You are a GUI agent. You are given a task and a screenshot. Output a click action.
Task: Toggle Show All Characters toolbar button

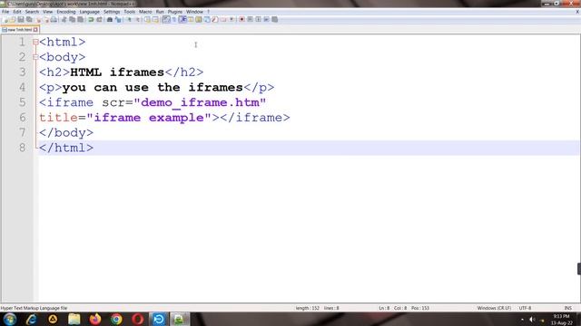click(173, 19)
